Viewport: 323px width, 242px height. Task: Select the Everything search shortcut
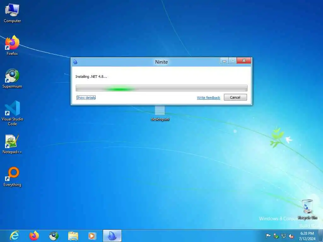tap(12, 176)
